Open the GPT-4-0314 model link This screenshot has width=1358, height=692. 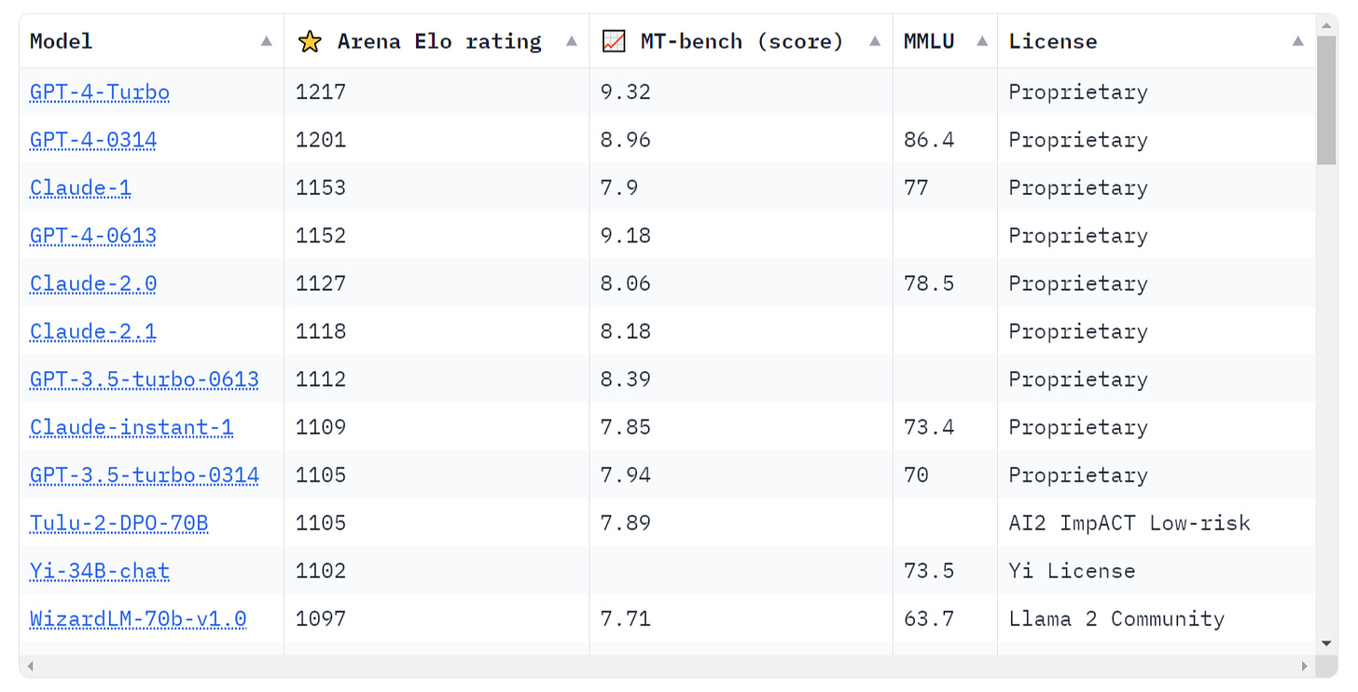[x=93, y=140]
